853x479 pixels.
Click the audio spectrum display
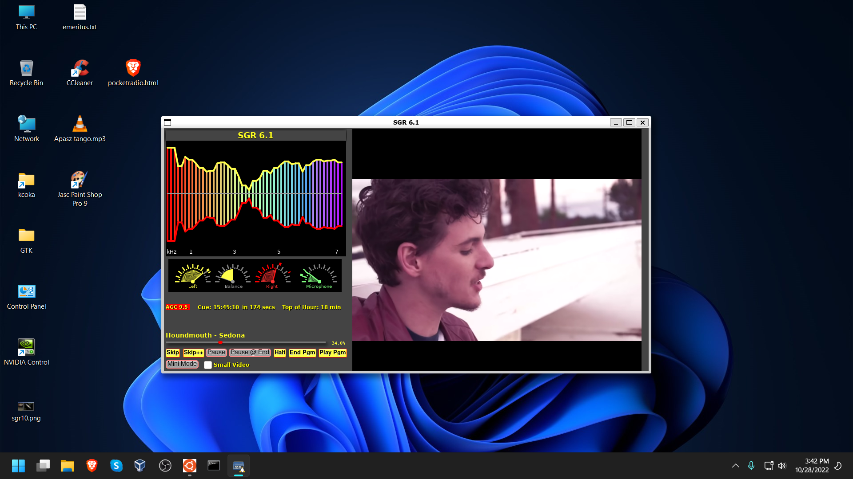coord(255,198)
